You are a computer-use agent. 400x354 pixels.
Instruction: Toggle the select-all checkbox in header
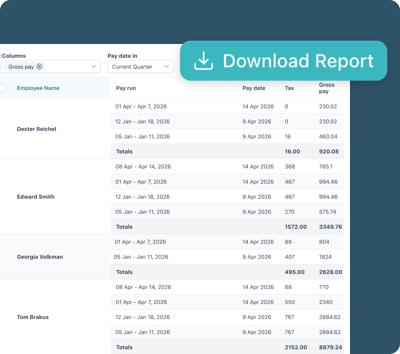click(2, 88)
